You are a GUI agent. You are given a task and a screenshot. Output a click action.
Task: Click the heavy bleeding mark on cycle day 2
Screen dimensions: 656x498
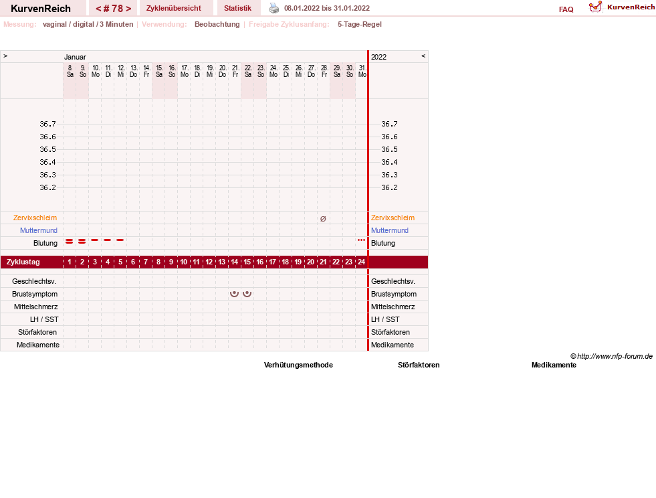82,241
